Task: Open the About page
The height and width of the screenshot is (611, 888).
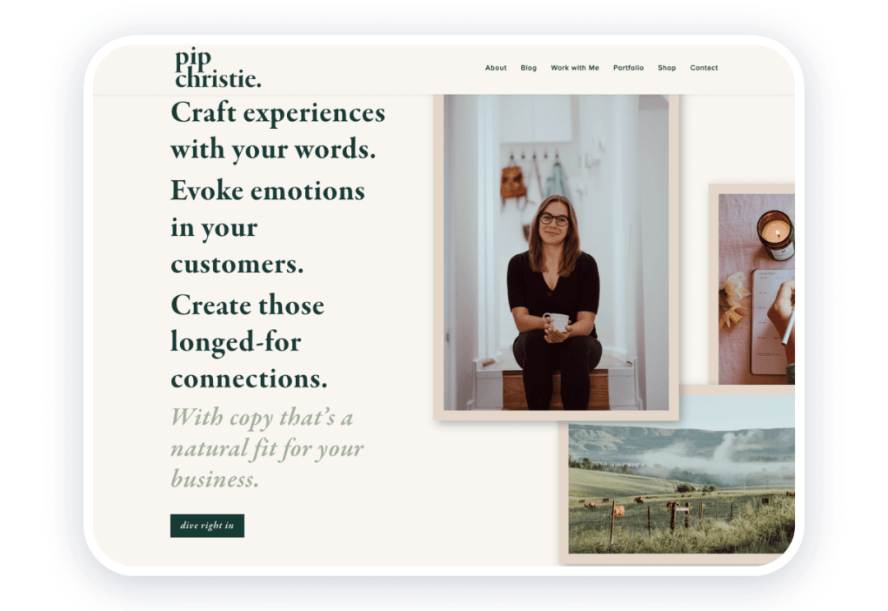Action: (495, 68)
